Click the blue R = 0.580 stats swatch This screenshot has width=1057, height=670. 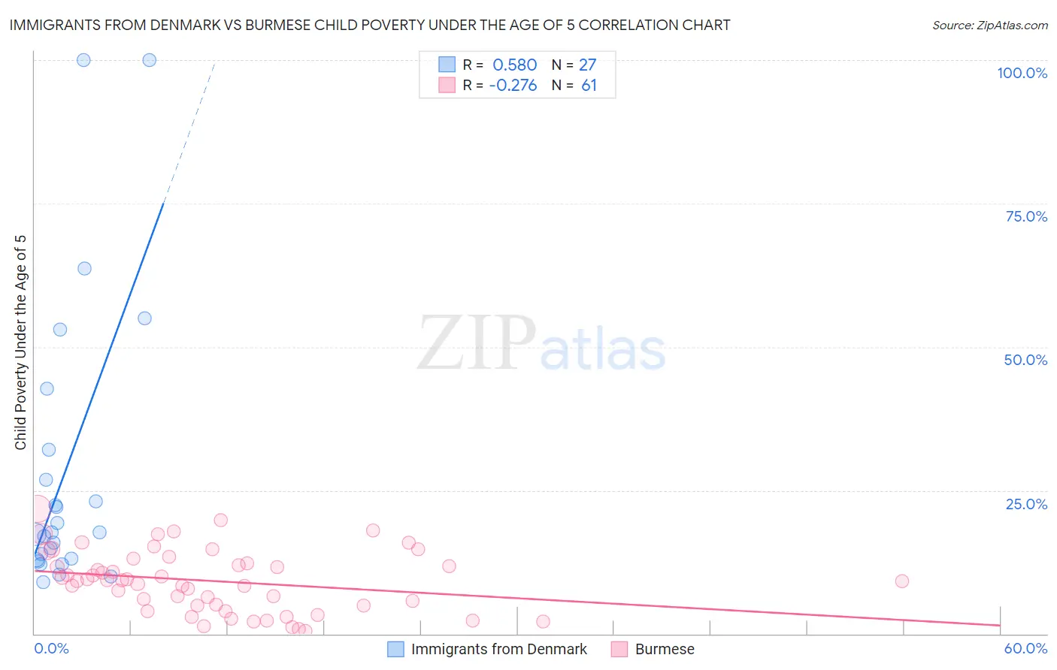click(447, 65)
